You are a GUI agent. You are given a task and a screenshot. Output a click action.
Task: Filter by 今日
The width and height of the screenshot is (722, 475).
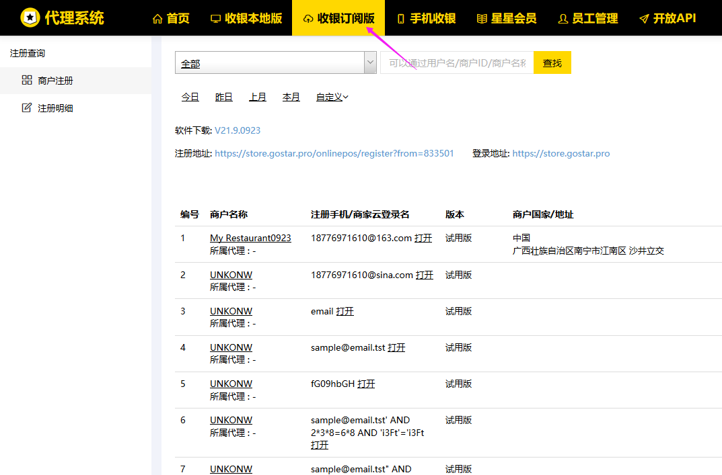(x=190, y=97)
